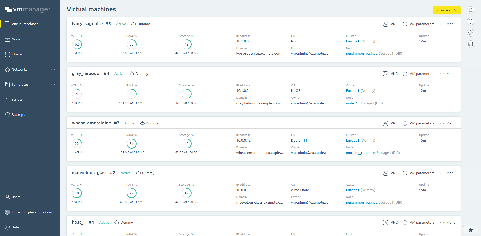
Task: Go to Nodes in the sidebar
Action: pyautogui.click(x=17, y=39)
